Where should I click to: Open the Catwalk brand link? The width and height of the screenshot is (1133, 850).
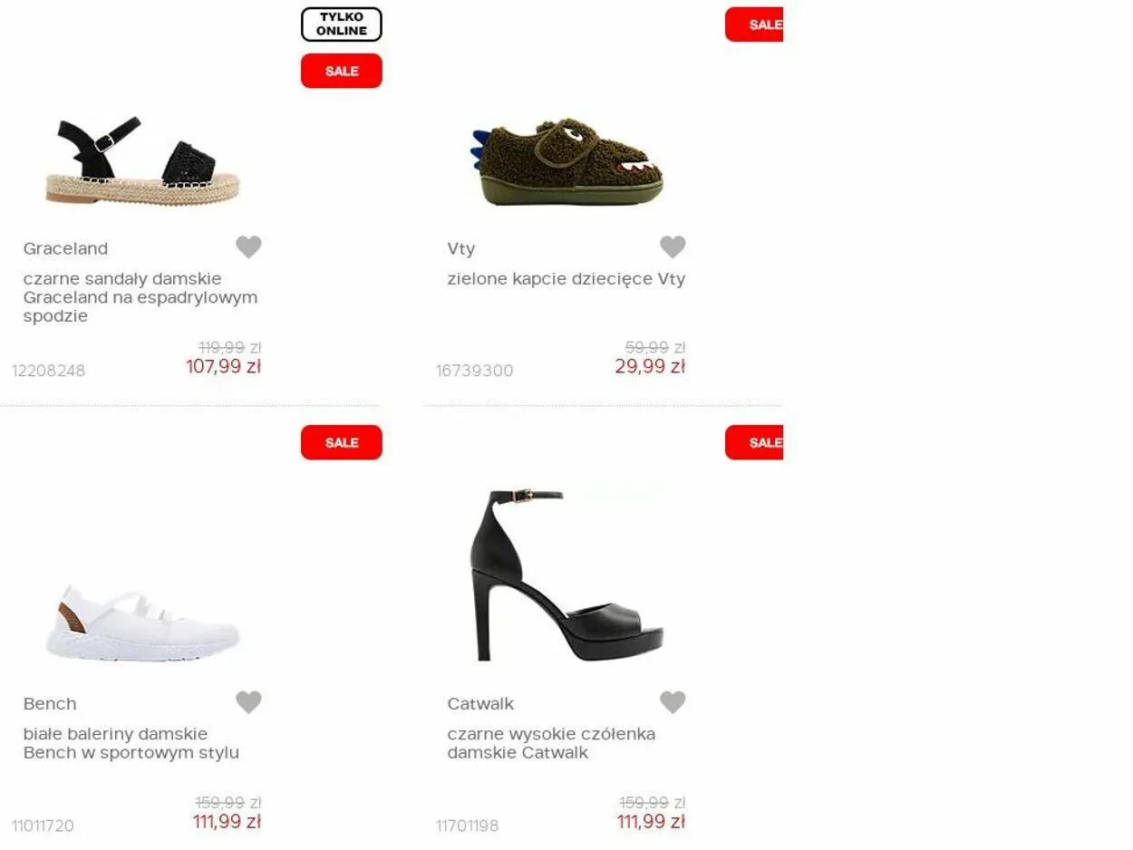480,703
